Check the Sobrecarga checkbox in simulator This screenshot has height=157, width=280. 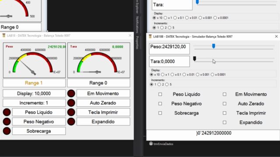click(x=160, y=113)
